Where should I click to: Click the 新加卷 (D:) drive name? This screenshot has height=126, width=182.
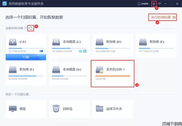[x=114, y=42]
